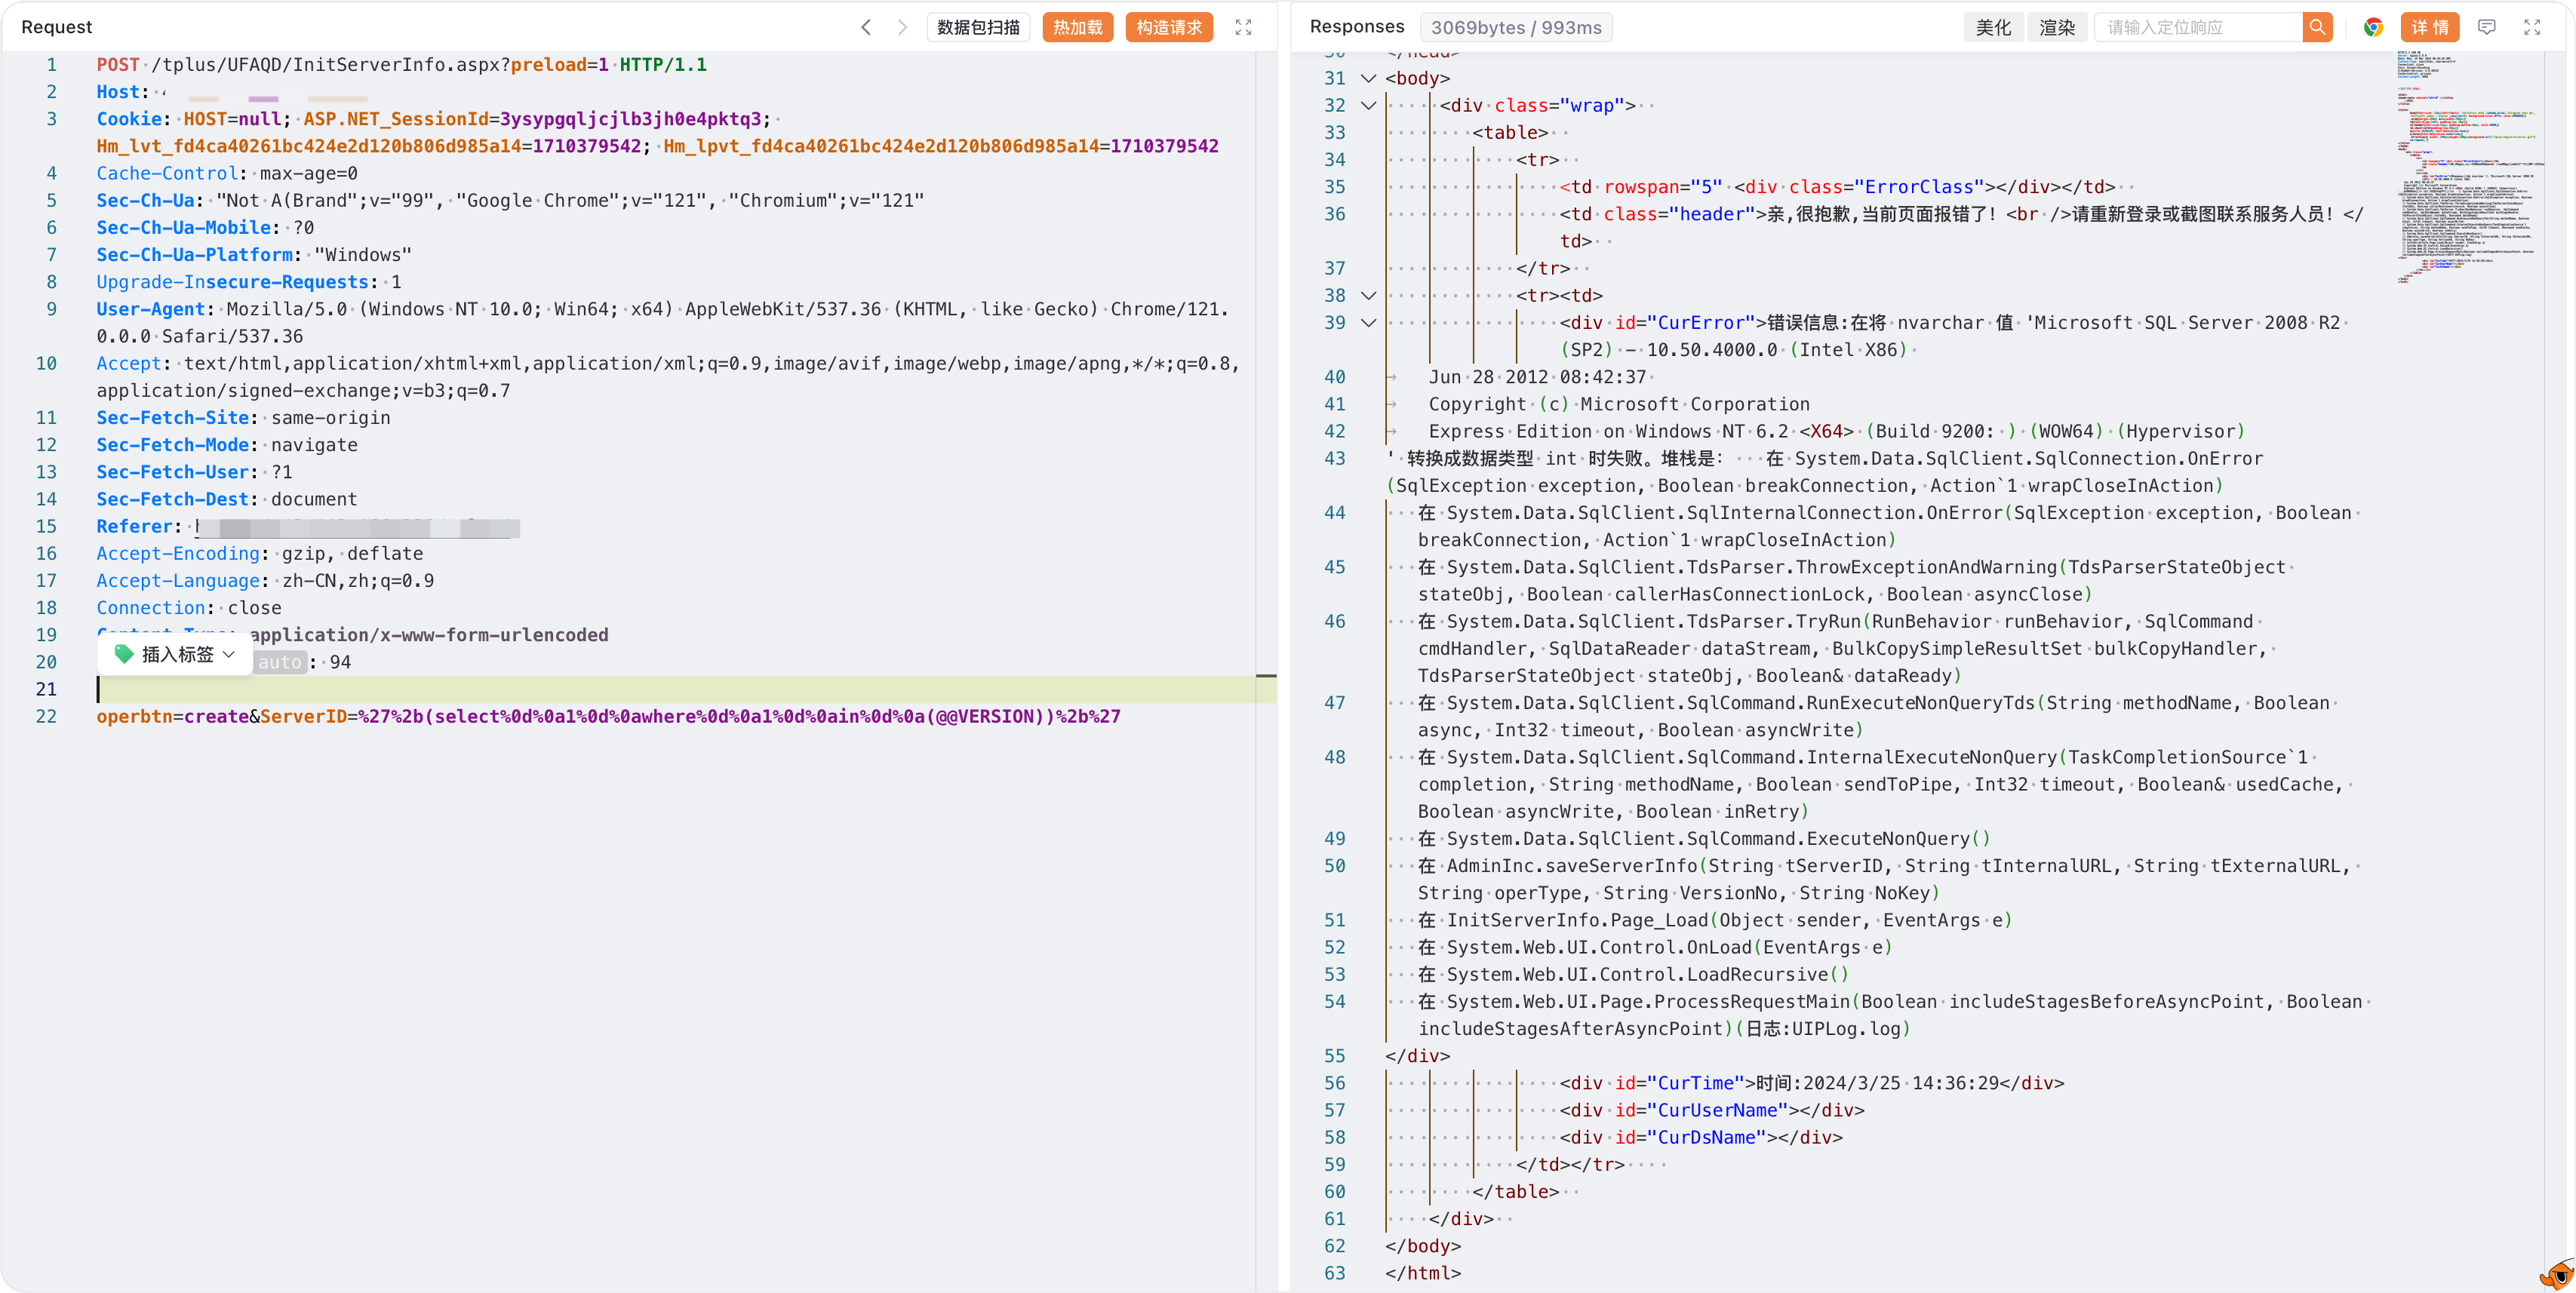Collapse the CurError div on line 39

(x=1369, y=322)
